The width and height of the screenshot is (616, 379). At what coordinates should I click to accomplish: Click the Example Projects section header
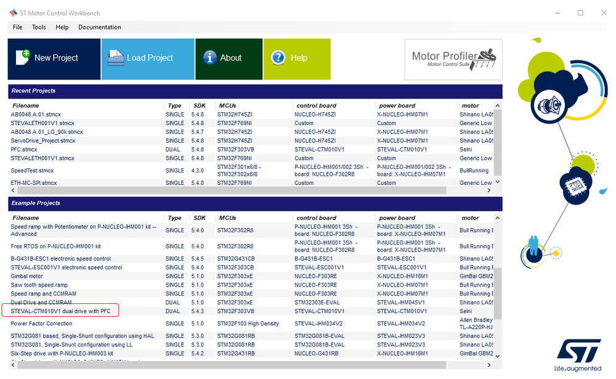[255, 203]
